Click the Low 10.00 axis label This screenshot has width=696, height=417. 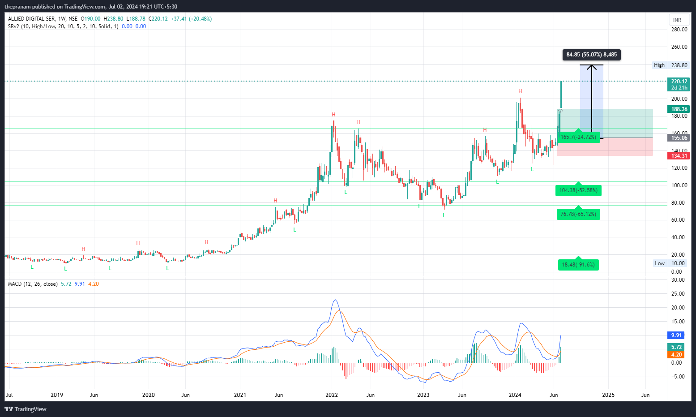pos(670,263)
